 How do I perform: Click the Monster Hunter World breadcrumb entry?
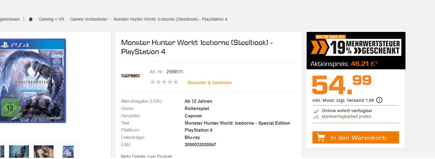coord(170,19)
